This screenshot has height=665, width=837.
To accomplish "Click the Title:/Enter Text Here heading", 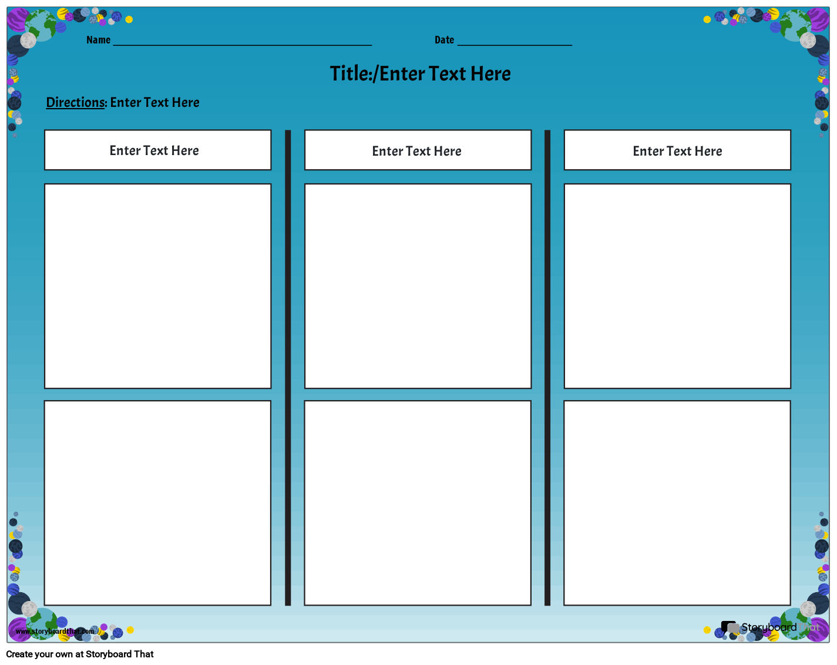I will click(421, 73).
